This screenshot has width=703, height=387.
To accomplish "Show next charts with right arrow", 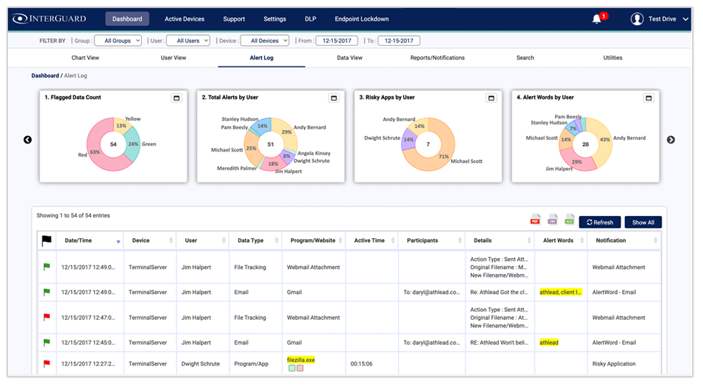I will click(x=671, y=139).
